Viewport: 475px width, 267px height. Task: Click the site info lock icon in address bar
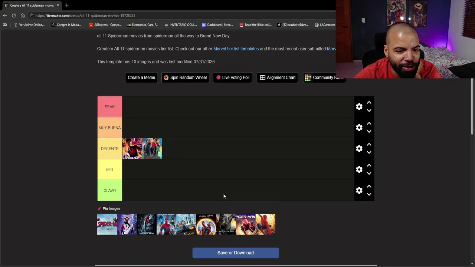click(32, 16)
